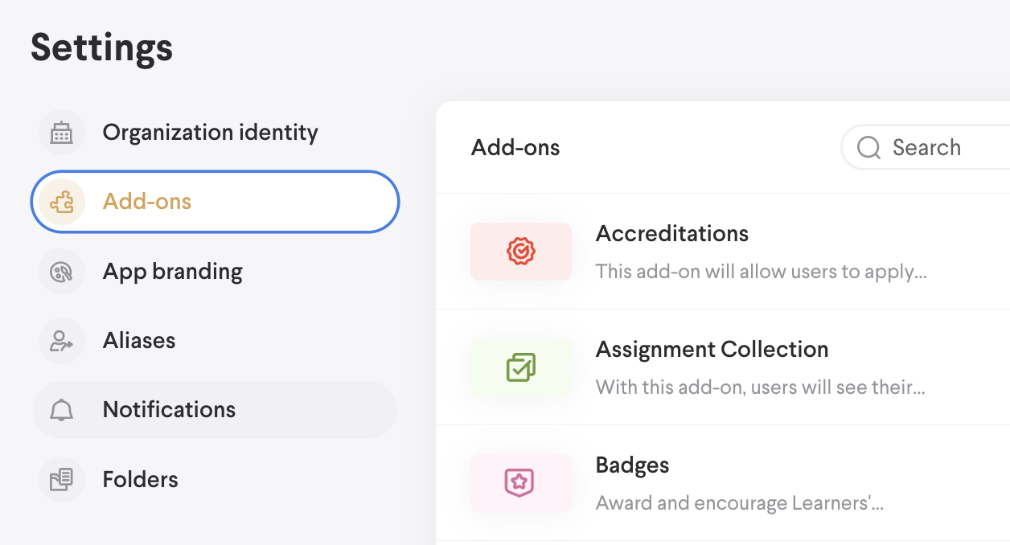Open the Accreditations add-on title

tap(671, 234)
